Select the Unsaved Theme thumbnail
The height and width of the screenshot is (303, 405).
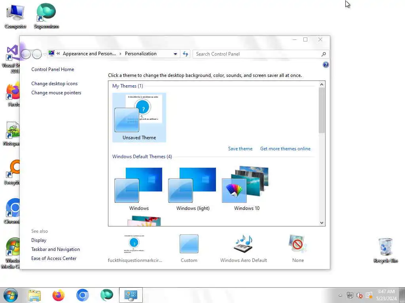coord(139,118)
